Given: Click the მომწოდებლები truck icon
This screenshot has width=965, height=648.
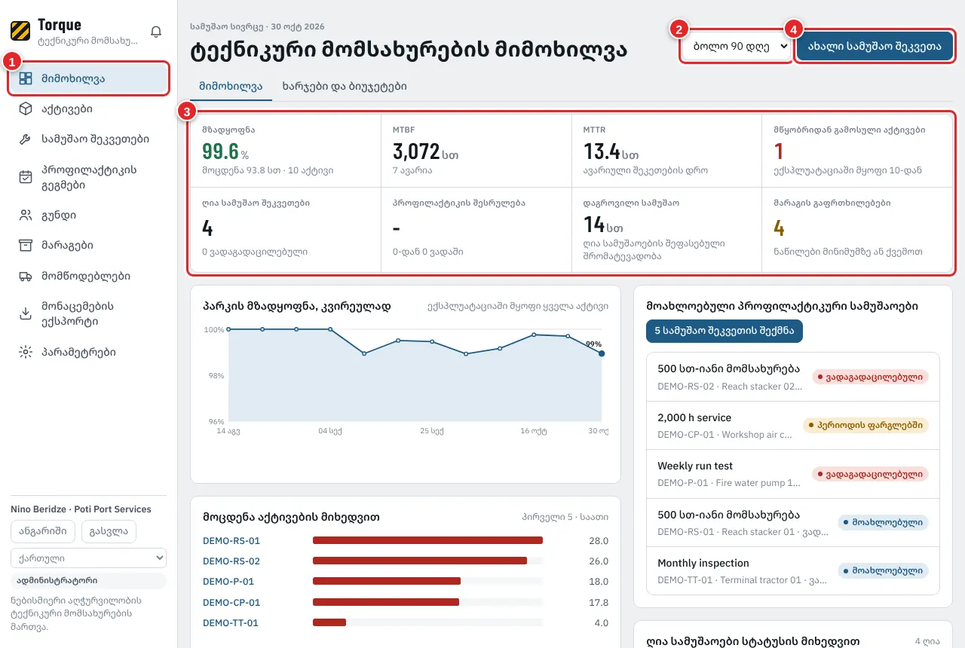Looking at the screenshot, I should pos(26,277).
